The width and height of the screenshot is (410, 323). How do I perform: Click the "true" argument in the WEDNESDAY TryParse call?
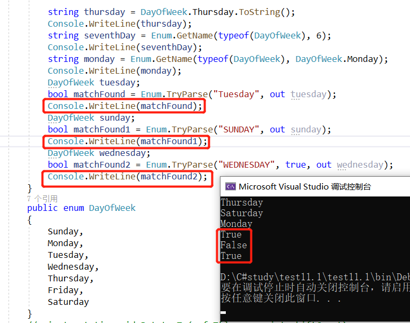tap(295, 165)
